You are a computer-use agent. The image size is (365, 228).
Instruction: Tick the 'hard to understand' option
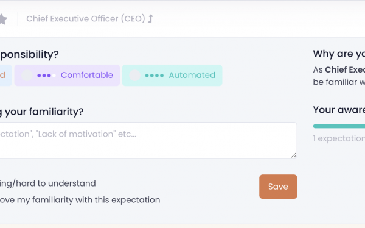pos(47,183)
